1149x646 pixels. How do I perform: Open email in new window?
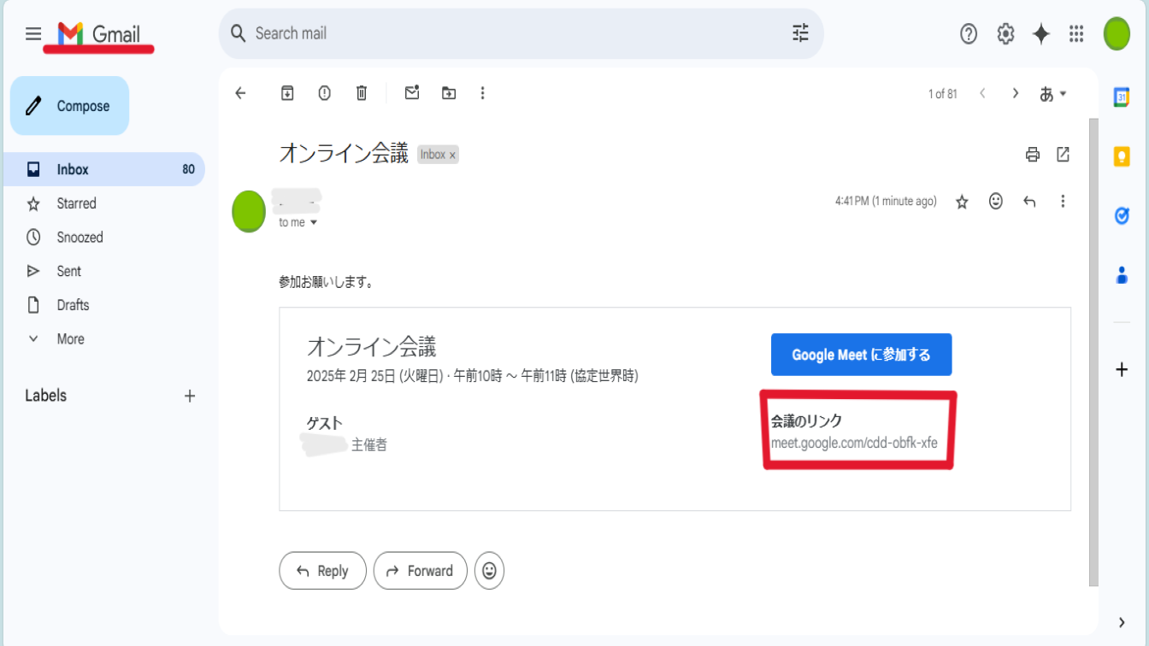click(x=1063, y=155)
